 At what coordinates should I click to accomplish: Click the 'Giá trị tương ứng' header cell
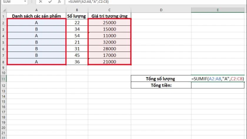tap(109, 16)
